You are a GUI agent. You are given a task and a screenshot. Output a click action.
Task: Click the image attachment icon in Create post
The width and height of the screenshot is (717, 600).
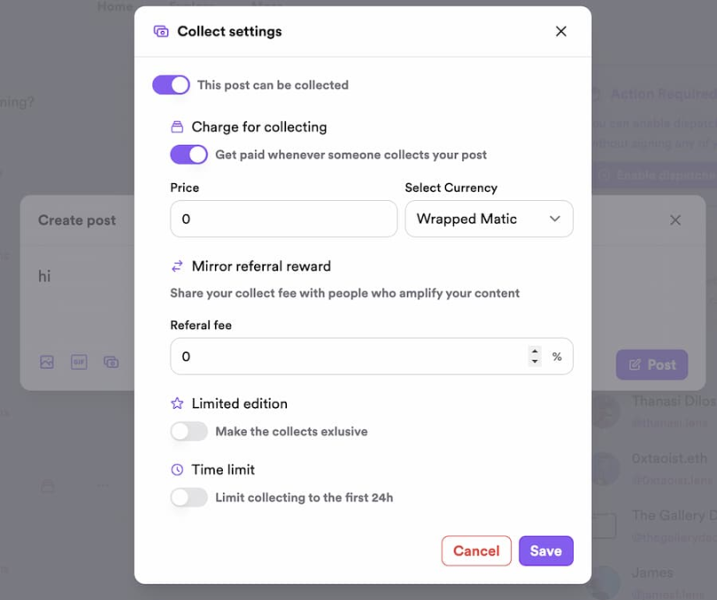pos(47,362)
